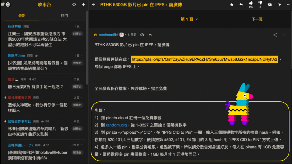
Task: Switch to the 熱門 tab
Action: 64,16
